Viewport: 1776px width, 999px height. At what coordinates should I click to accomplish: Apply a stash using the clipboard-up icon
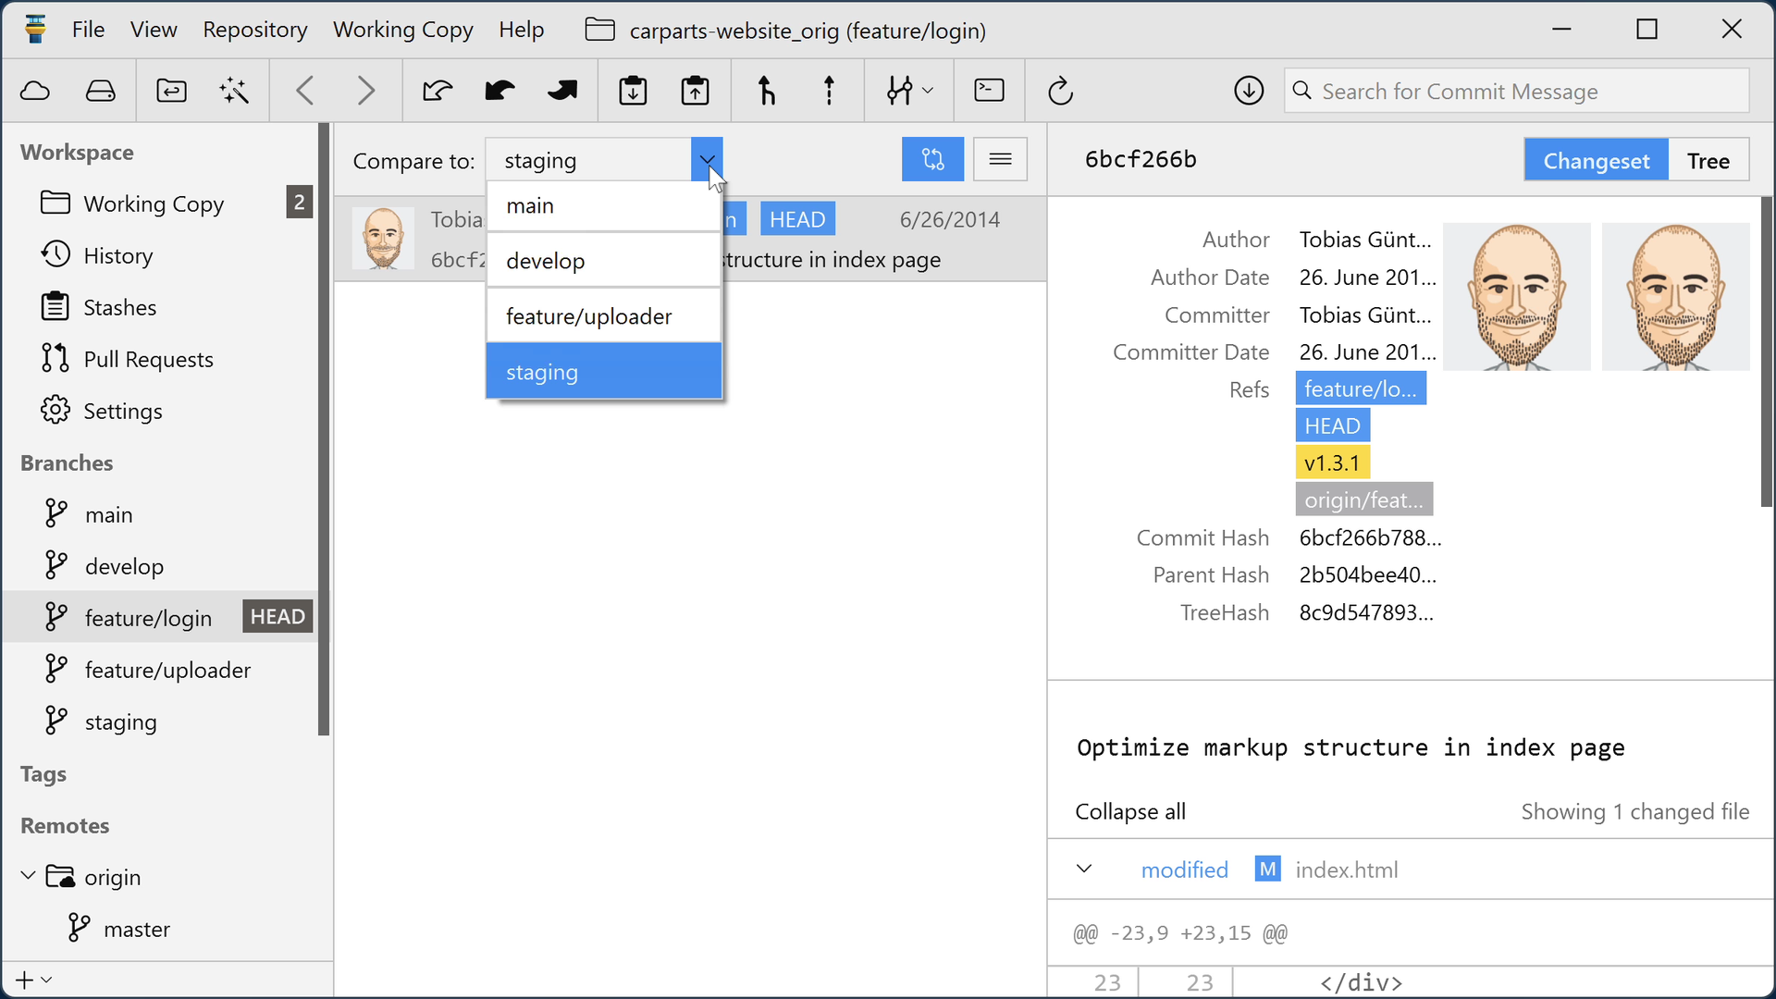[695, 91]
